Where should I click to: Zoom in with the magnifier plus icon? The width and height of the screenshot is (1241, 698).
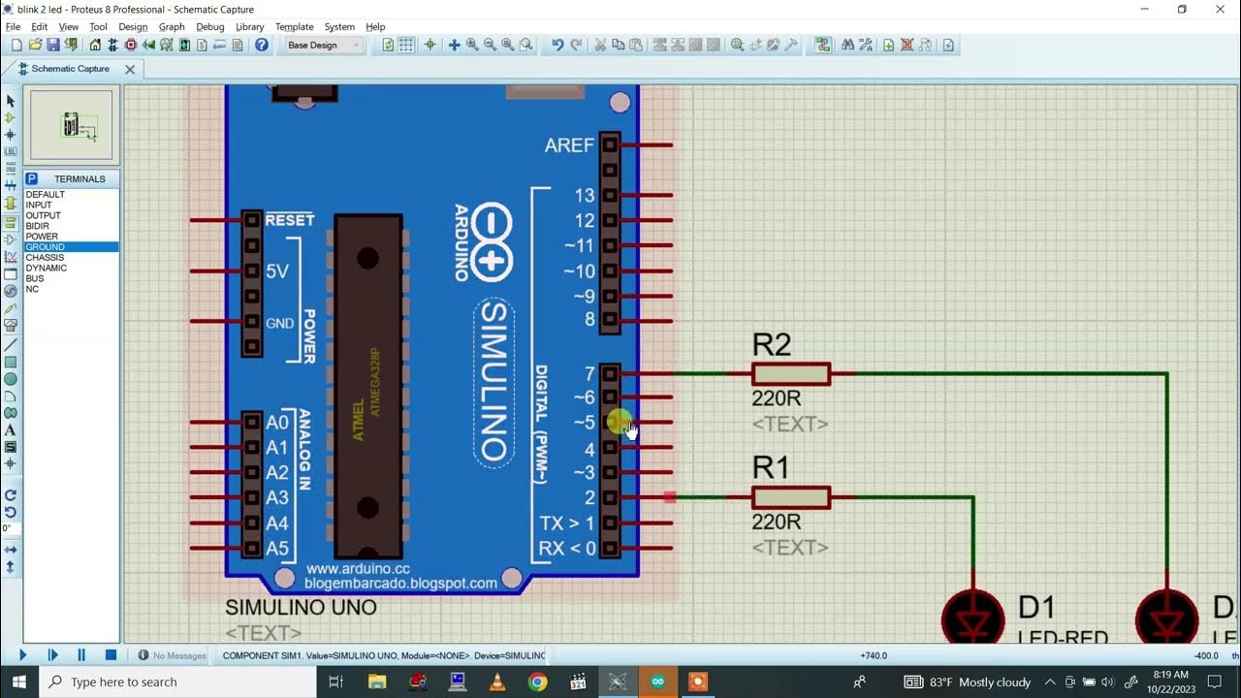(x=472, y=45)
